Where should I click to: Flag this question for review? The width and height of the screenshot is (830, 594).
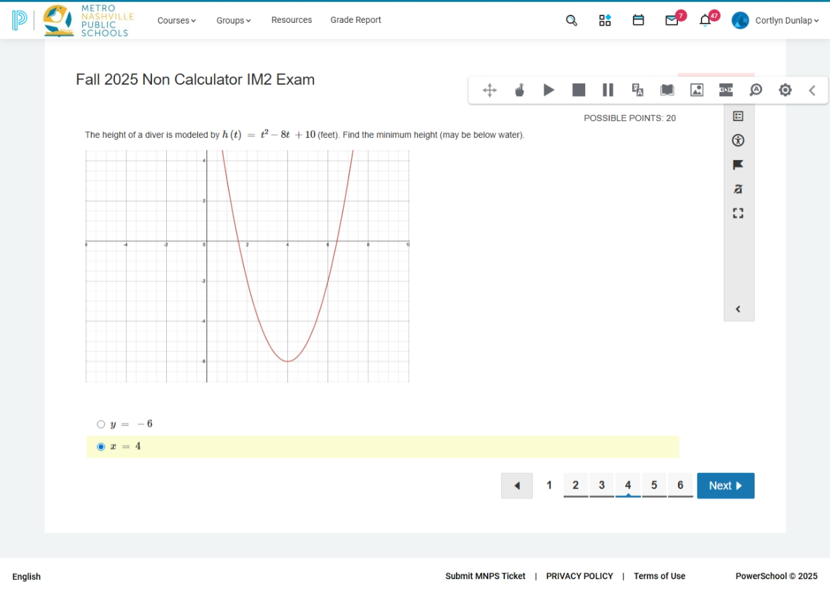(x=738, y=165)
